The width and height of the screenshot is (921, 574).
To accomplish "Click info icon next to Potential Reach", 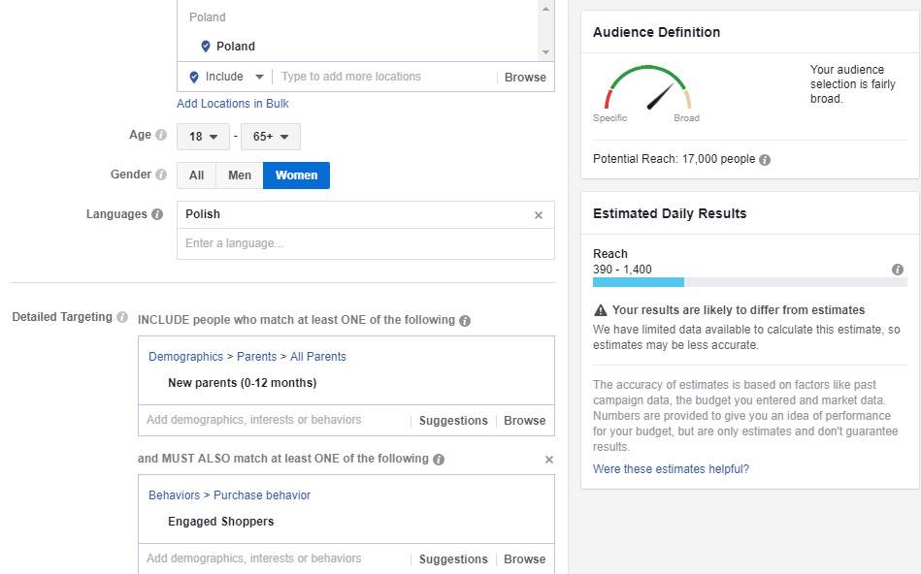I will click(765, 160).
